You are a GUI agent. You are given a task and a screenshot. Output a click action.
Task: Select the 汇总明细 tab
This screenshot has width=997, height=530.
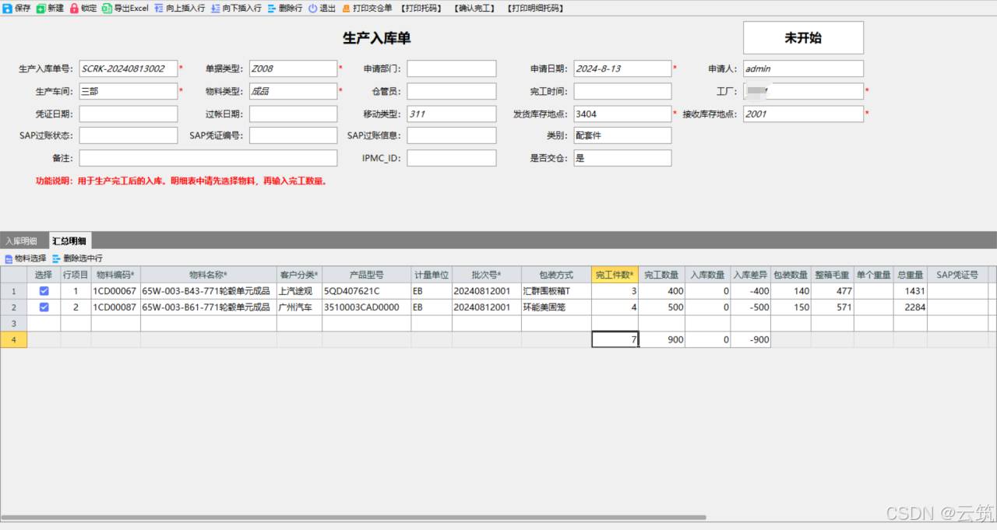point(69,241)
